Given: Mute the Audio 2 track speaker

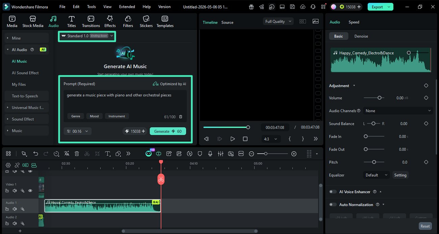Looking at the screenshot, I should click(x=15, y=223).
